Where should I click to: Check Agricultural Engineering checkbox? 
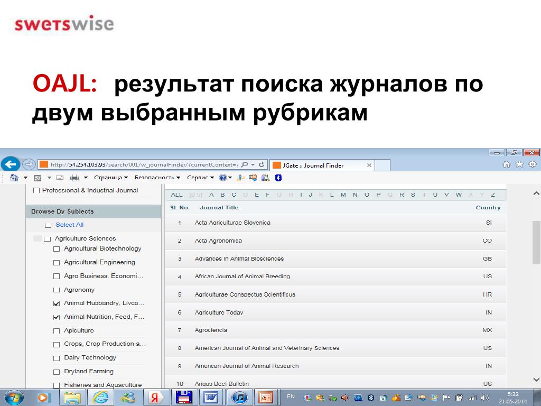57,263
